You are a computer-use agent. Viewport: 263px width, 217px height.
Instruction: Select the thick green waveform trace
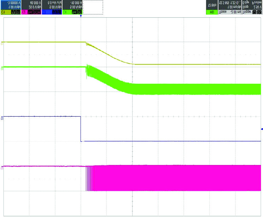point(194,89)
